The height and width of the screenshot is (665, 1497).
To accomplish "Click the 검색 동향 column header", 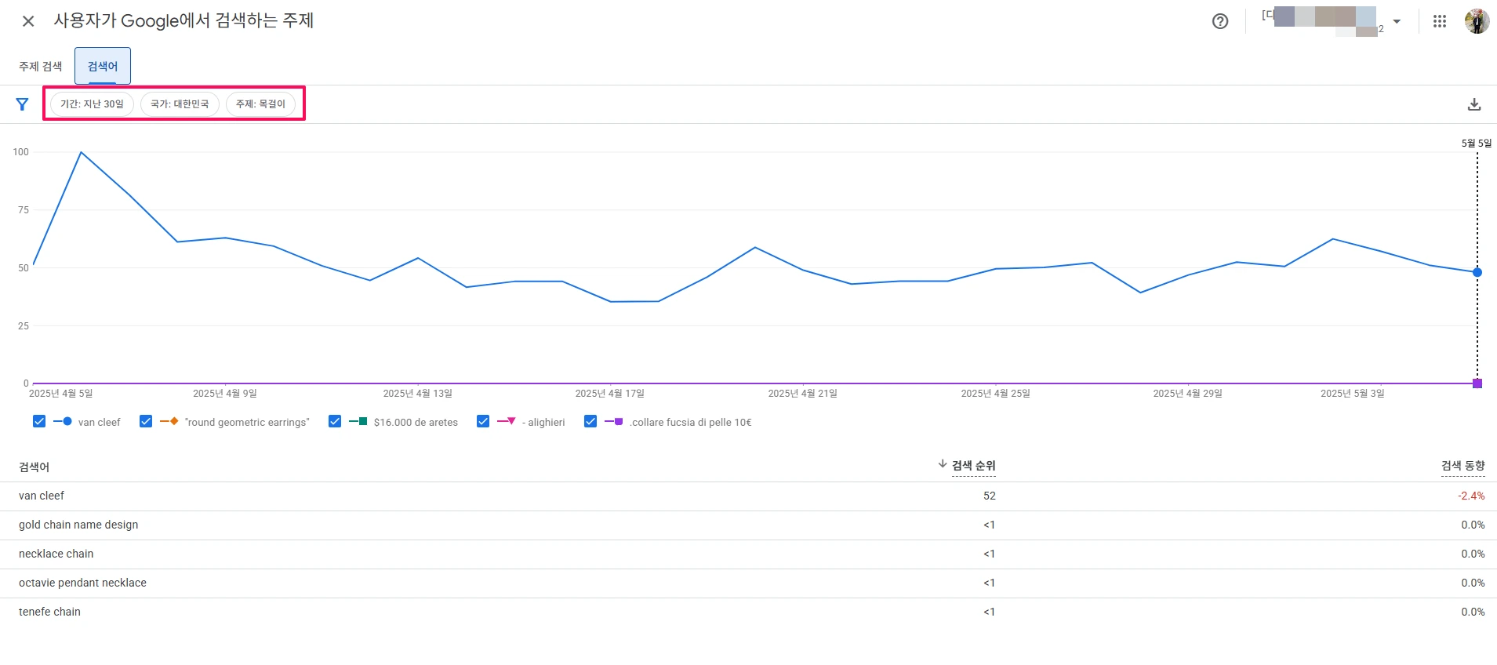I will click(1462, 466).
